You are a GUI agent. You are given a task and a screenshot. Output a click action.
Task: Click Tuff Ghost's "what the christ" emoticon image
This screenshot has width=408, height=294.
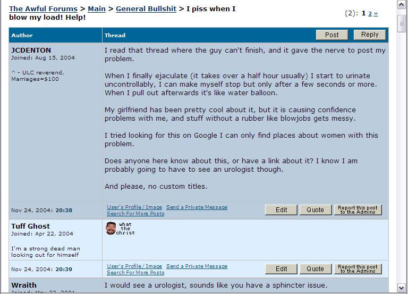pyautogui.click(x=121, y=229)
